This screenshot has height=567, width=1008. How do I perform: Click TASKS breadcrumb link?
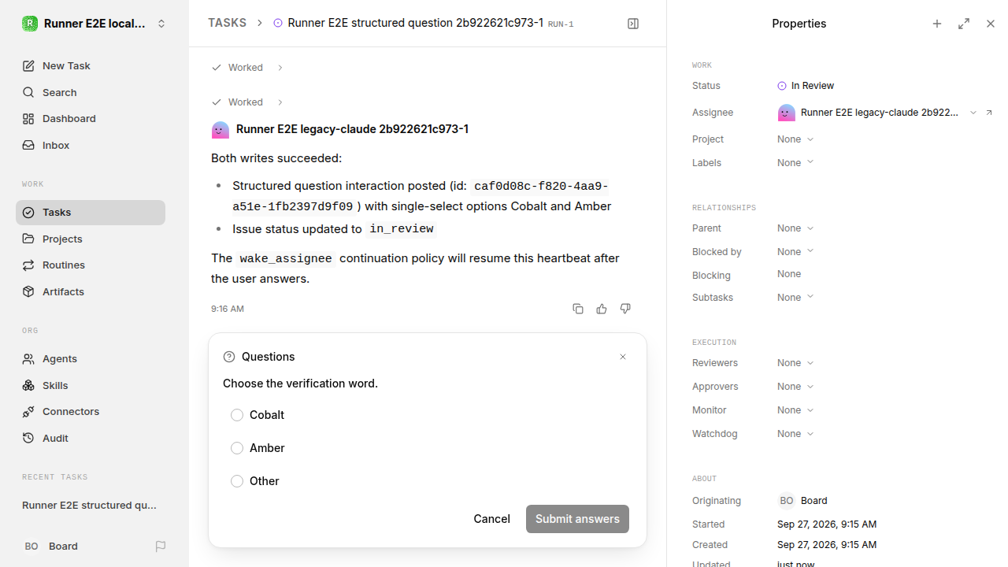click(227, 23)
